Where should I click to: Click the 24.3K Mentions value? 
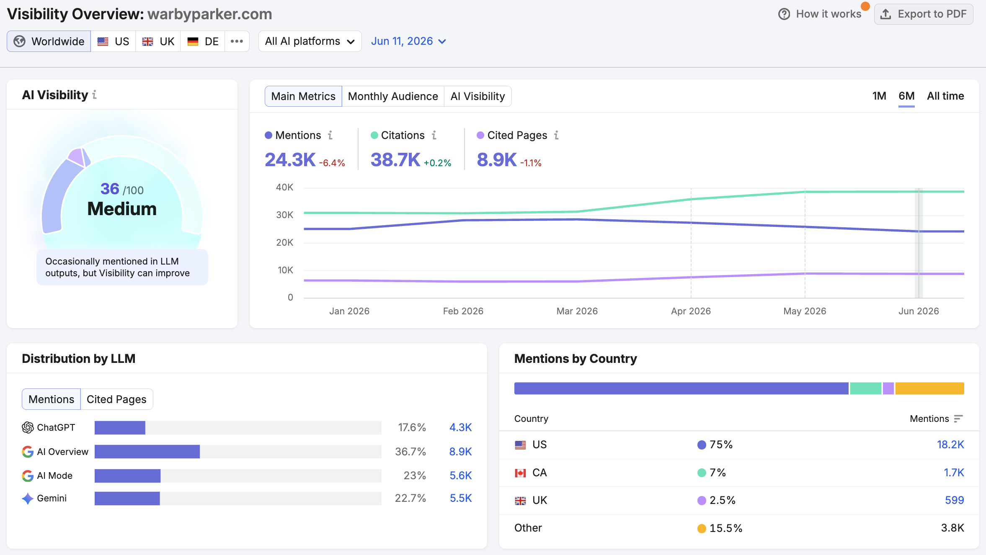[290, 160]
